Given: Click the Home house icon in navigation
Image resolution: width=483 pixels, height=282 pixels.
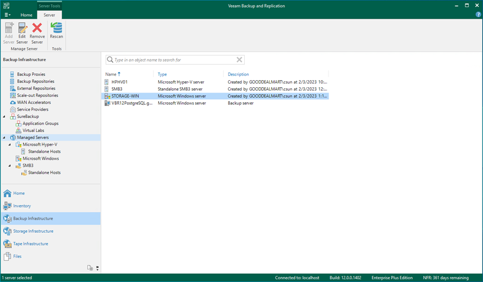Looking at the screenshot, I should click(x=7, y=194).
